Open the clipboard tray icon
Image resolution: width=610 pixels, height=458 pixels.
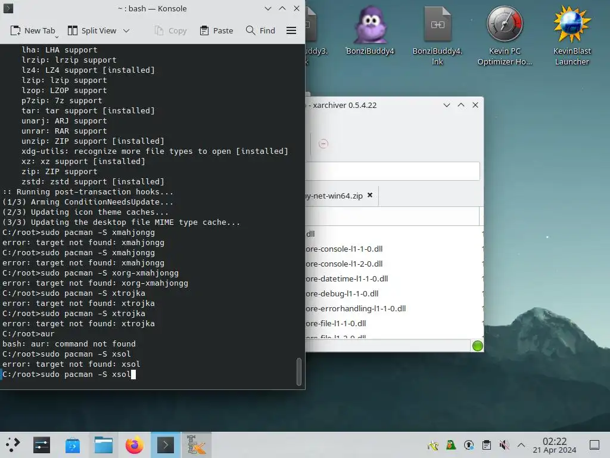pyautogui.click(x=486, y=445)
